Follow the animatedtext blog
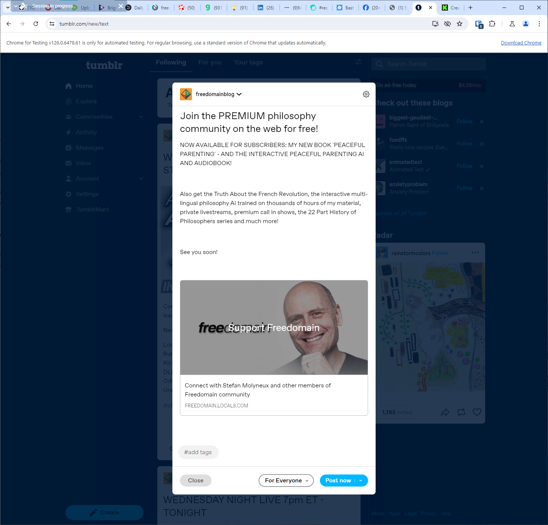Viewport: 548px width, 525px height. [x=464, y=166]
